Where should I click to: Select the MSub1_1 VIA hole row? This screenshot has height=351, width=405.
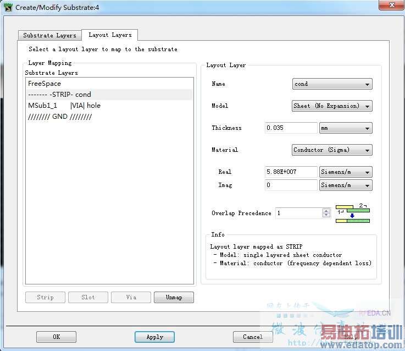109,106
